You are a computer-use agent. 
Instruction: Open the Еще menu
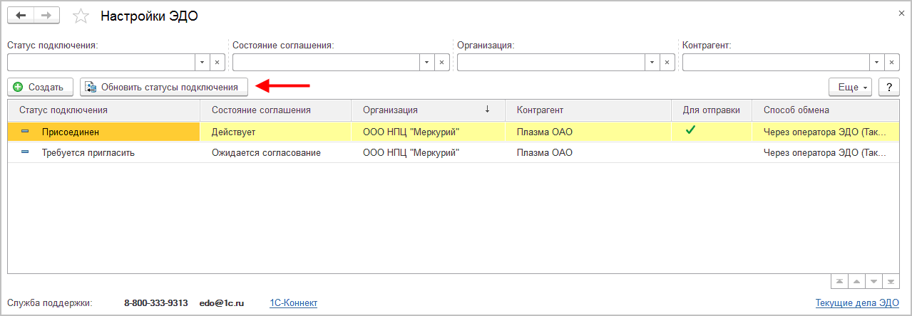pyautogui.click(x=851, y=87)
